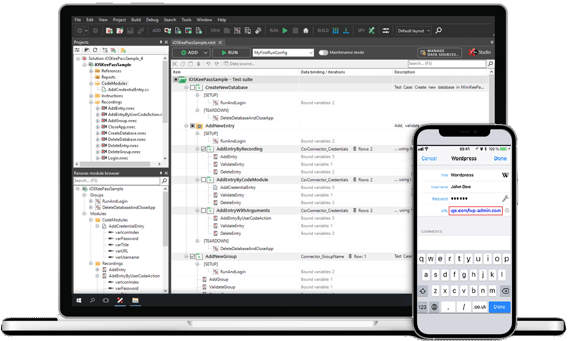Image resolution: width=570 pixels, height=341 pixels.
Task: Click the Projects tree vertical scrollbar
Action: coord(165,108)
